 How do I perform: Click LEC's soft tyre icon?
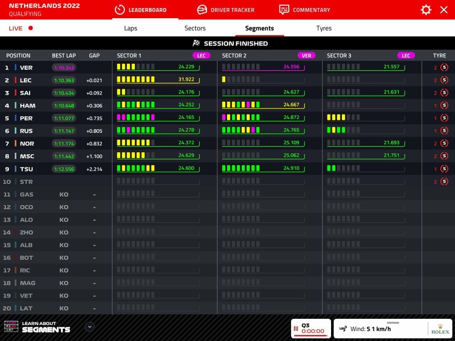pos(444,80)
